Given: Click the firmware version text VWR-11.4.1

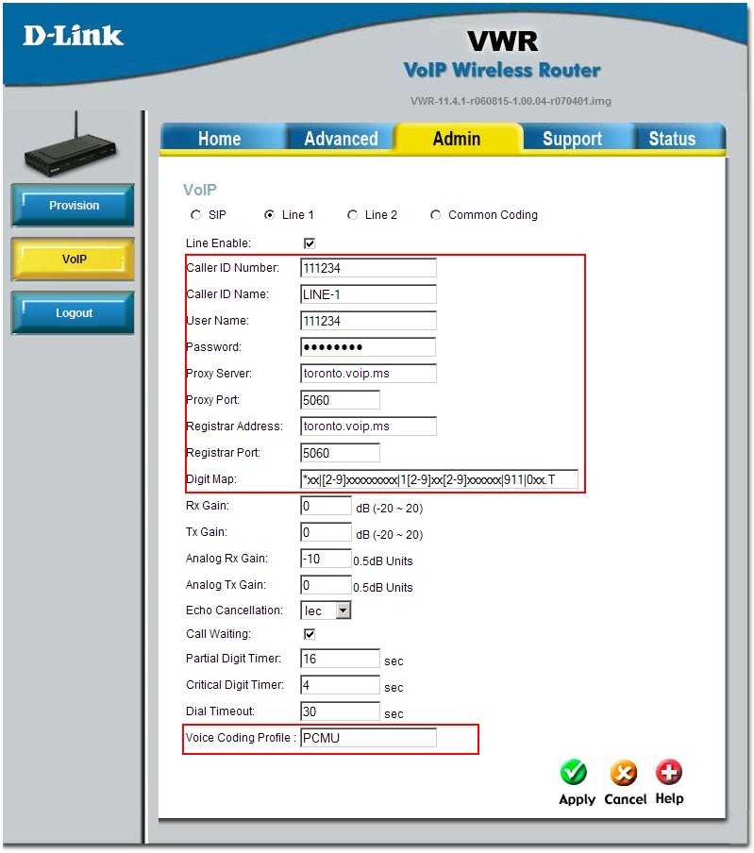Looking at the screenshot, I should click(511, 101).
